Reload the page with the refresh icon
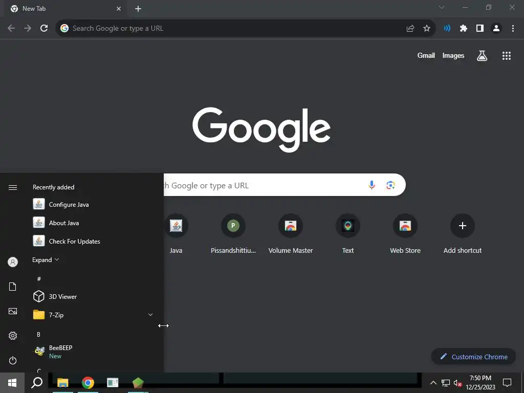 coord(44,28)
